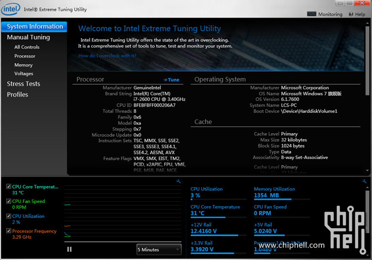Click System Name LCS-PC value
The width and height of the screenshot is (372, 260).
point(289,105)
